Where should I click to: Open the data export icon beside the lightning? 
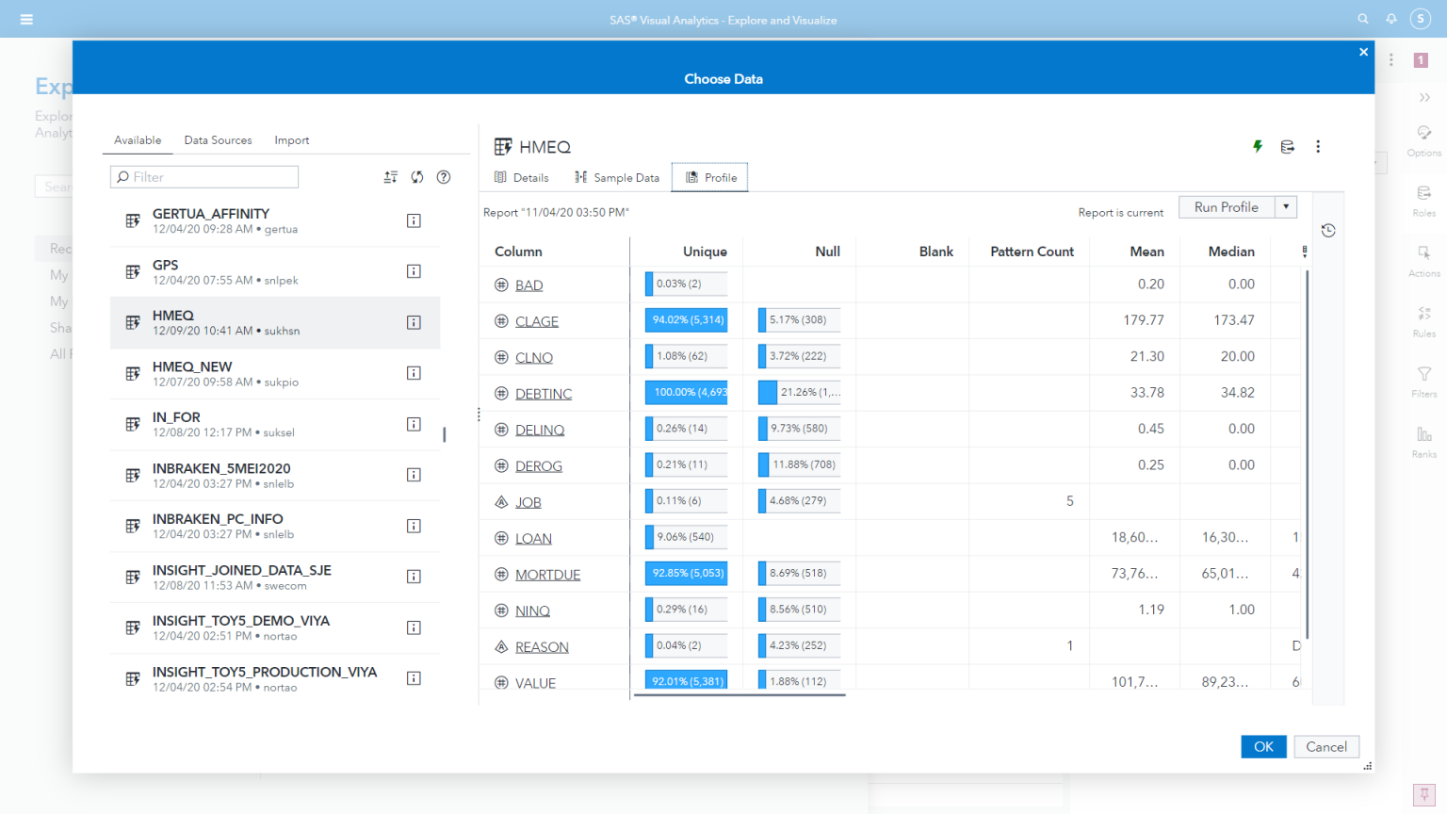coord(1287,147)
